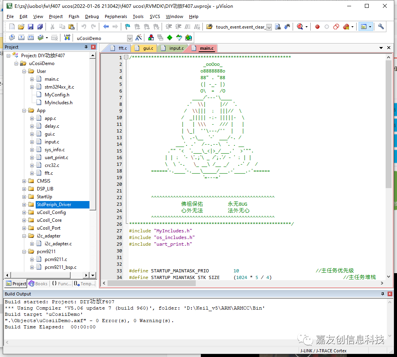
Task: Build the target with the Build icon
Action: click(x=21, y=38)
